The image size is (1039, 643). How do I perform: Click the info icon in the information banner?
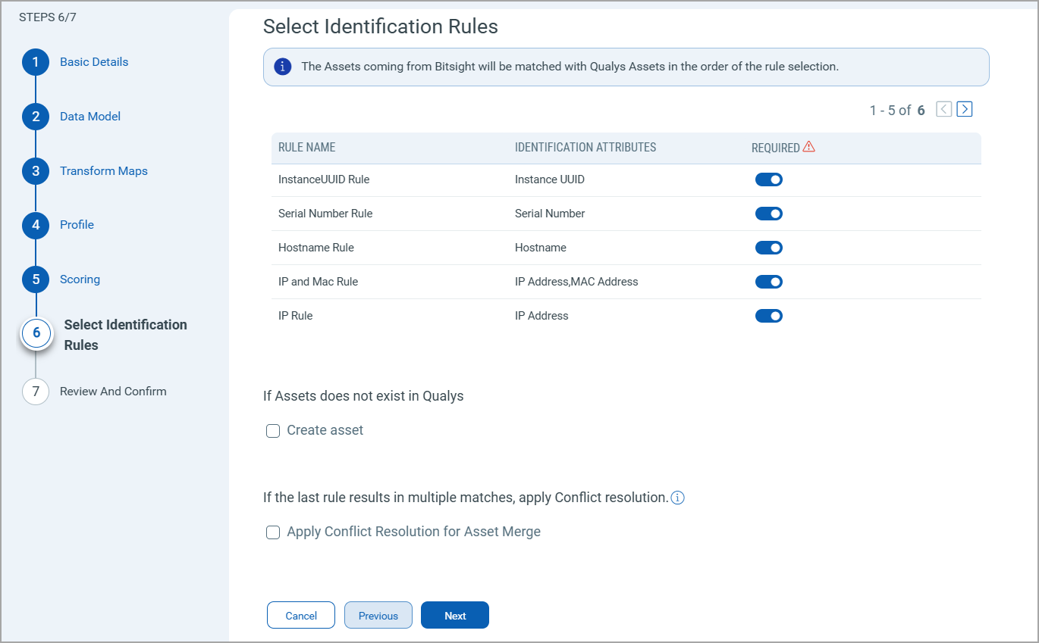coord(282,67)
